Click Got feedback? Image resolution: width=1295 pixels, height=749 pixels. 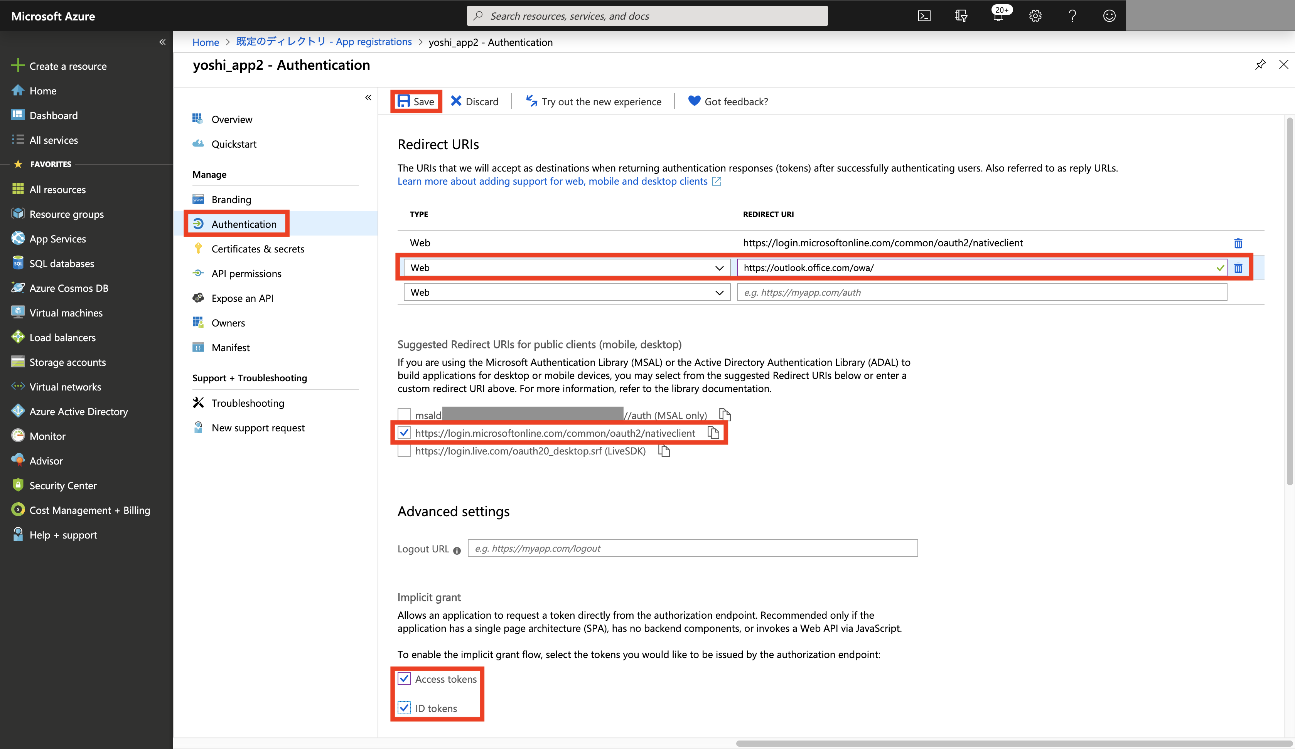(728, 101)
